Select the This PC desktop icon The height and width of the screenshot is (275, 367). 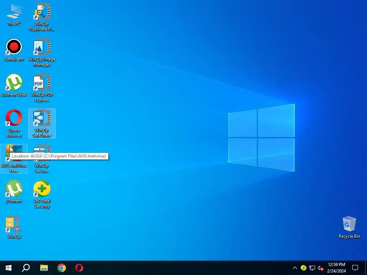[14, 15]
